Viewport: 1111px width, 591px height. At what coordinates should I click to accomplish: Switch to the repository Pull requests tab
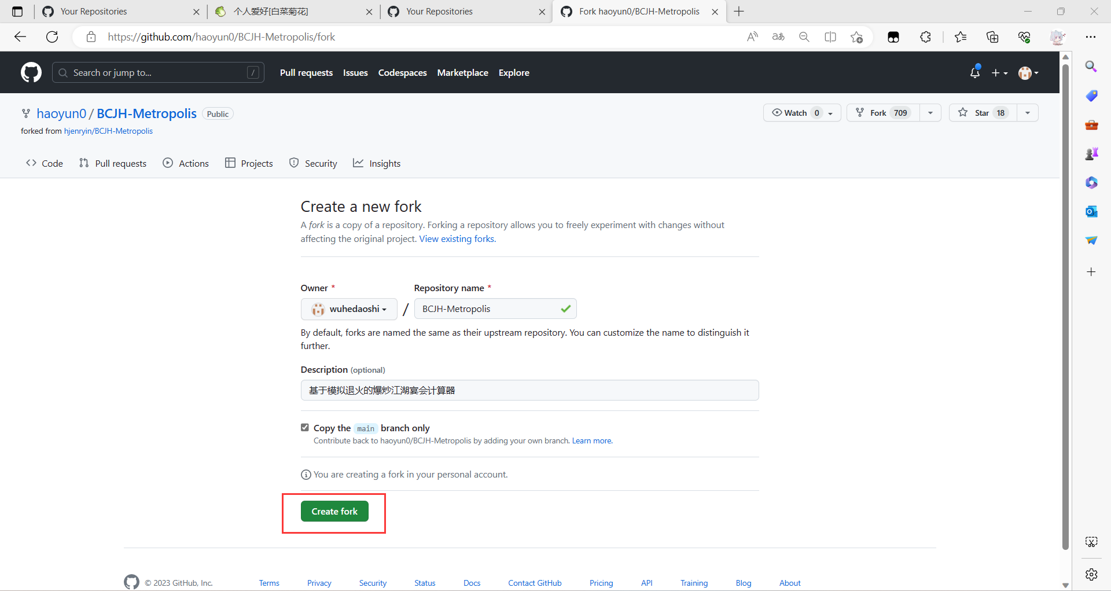(113, 163)
